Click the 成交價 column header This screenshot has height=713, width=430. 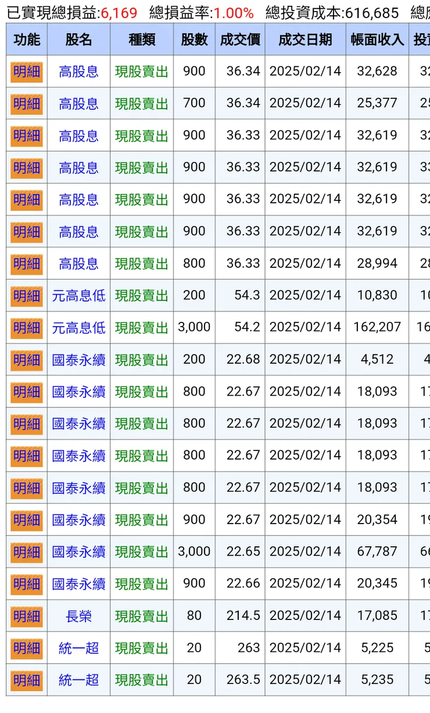click(x=240, y=40)
